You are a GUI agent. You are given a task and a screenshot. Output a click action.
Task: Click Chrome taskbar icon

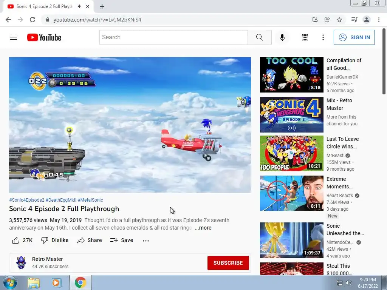tap(80, 282)
